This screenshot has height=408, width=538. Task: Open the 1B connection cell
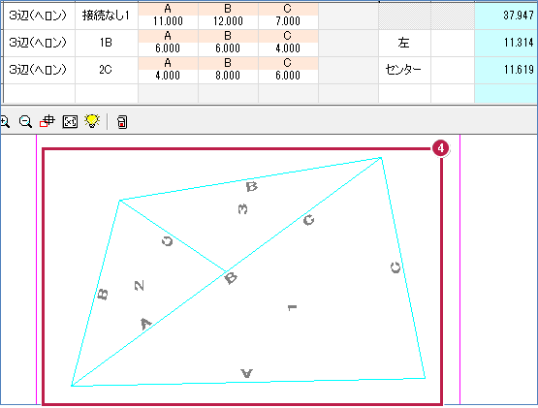click(x=107, y=43)
